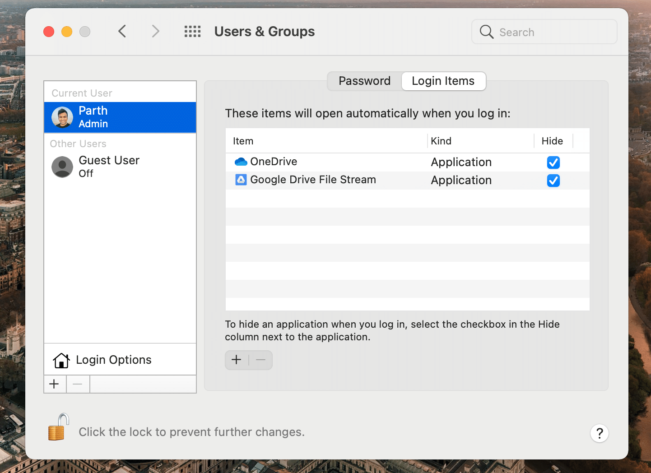Viewport: 651px width, 473px height.
Task: Add a login item with plus button
Action: click(237, 360)
